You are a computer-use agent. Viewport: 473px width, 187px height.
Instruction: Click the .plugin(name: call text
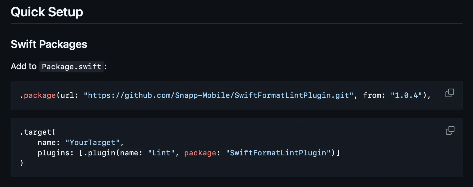click(x=113, y=153)
